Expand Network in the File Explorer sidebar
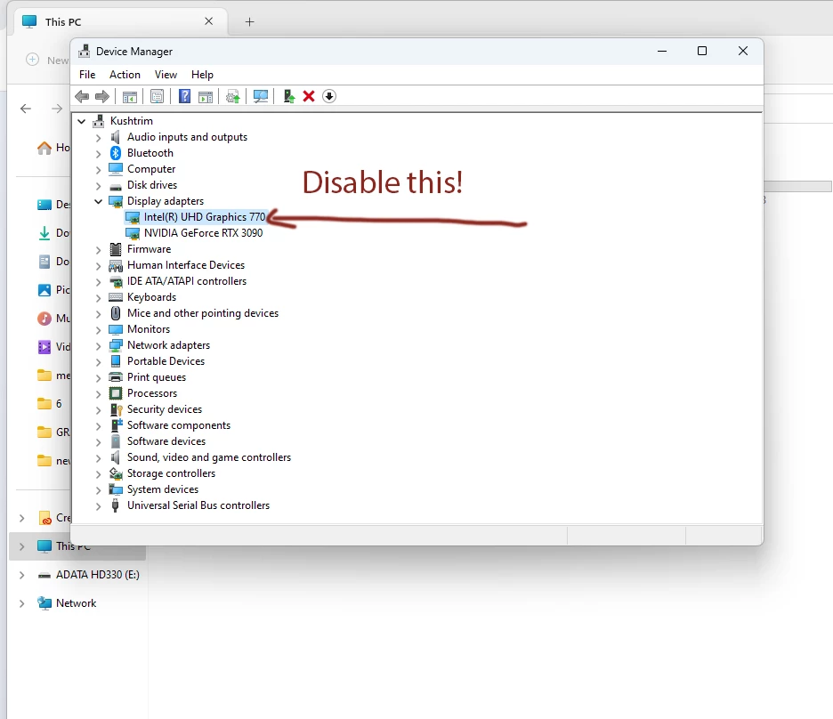Viewport: 833px width, 719px height. [21, 604]
